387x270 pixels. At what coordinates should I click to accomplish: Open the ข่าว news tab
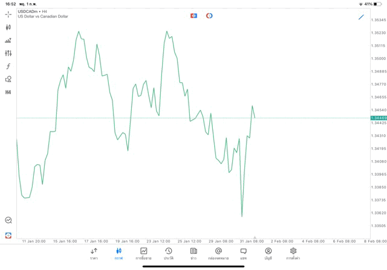click(193, 254)
